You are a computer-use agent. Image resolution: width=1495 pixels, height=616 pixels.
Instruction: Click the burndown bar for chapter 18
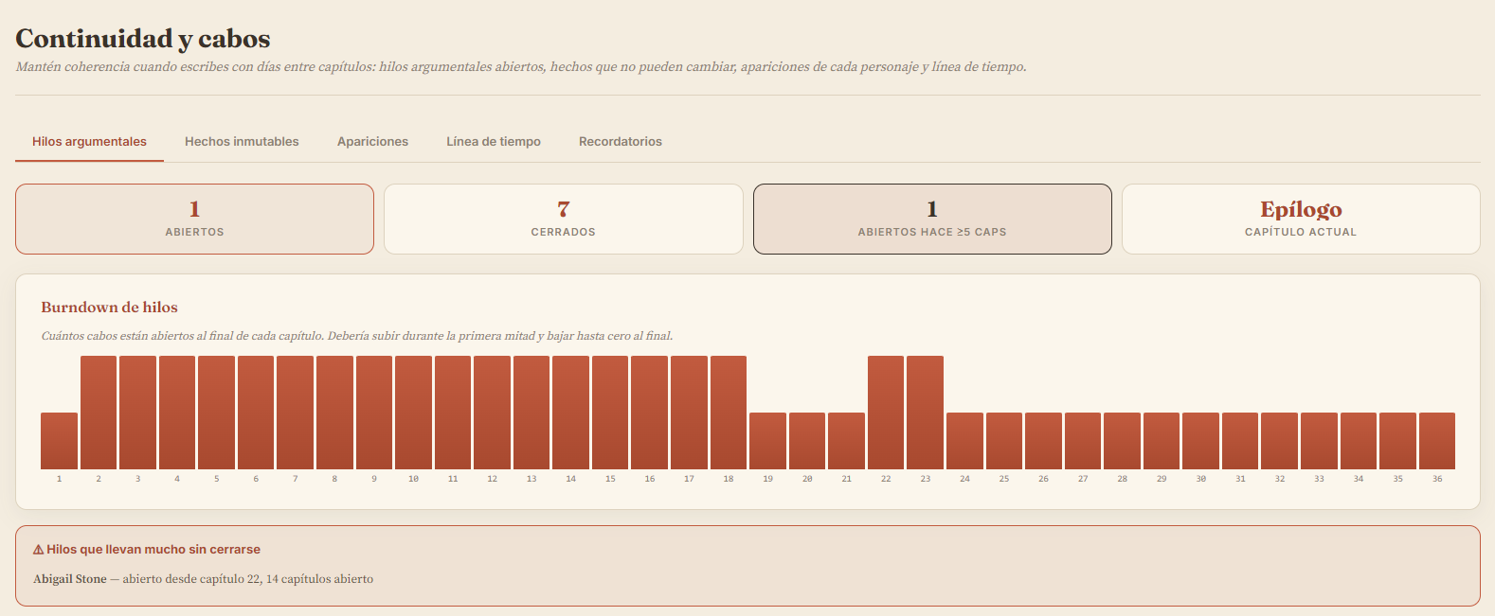click(729, 413)
